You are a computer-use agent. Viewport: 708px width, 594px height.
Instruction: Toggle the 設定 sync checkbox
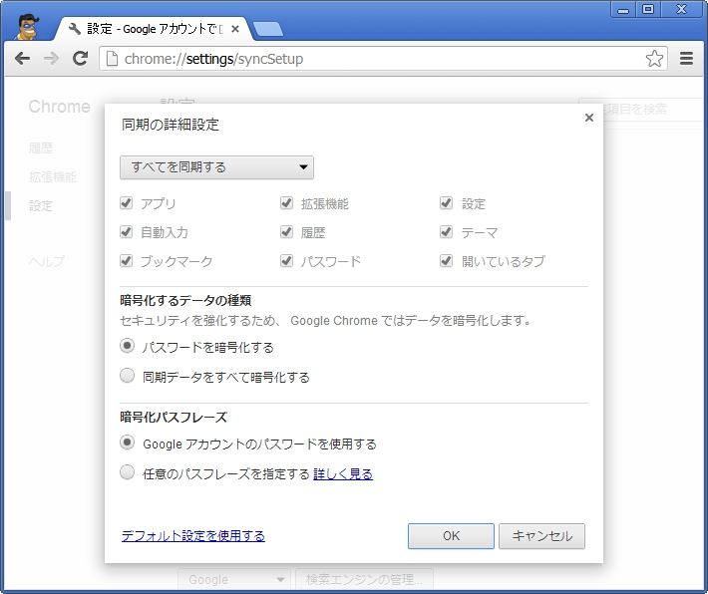(446, 203)
